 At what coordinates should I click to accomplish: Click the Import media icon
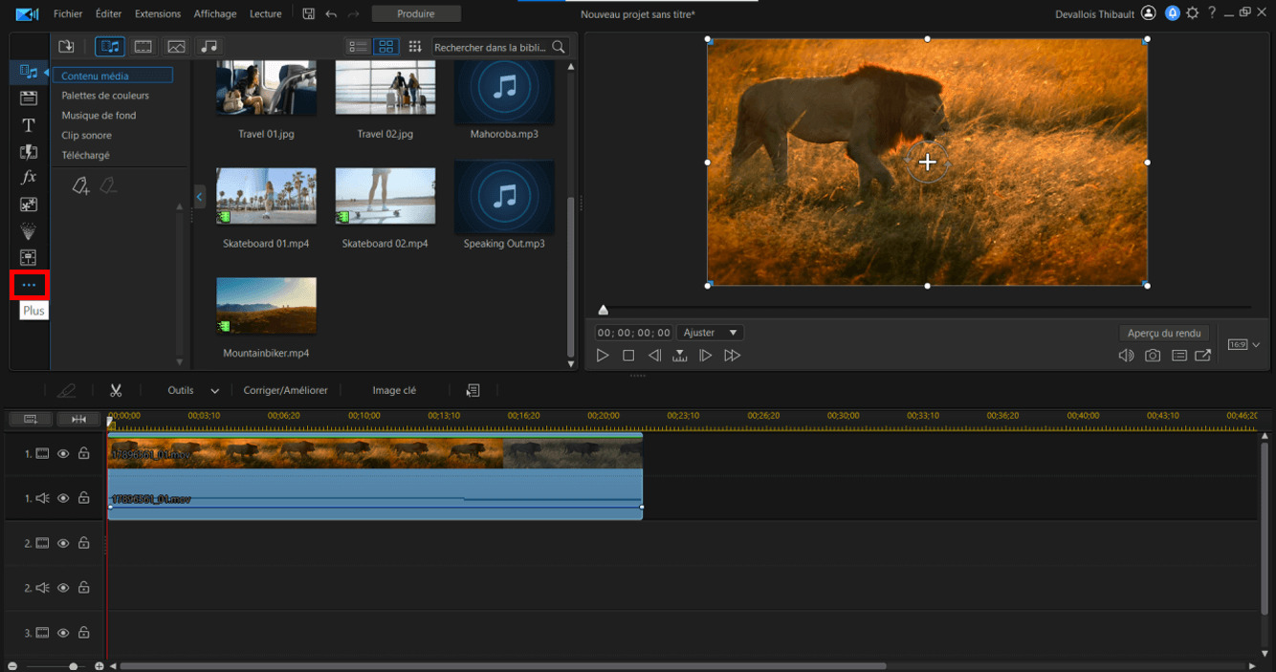coord(66,46)
